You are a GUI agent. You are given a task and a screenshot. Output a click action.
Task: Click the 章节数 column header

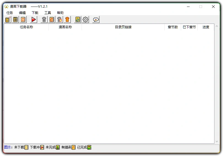pyautogui.click(x=173, y=27)
